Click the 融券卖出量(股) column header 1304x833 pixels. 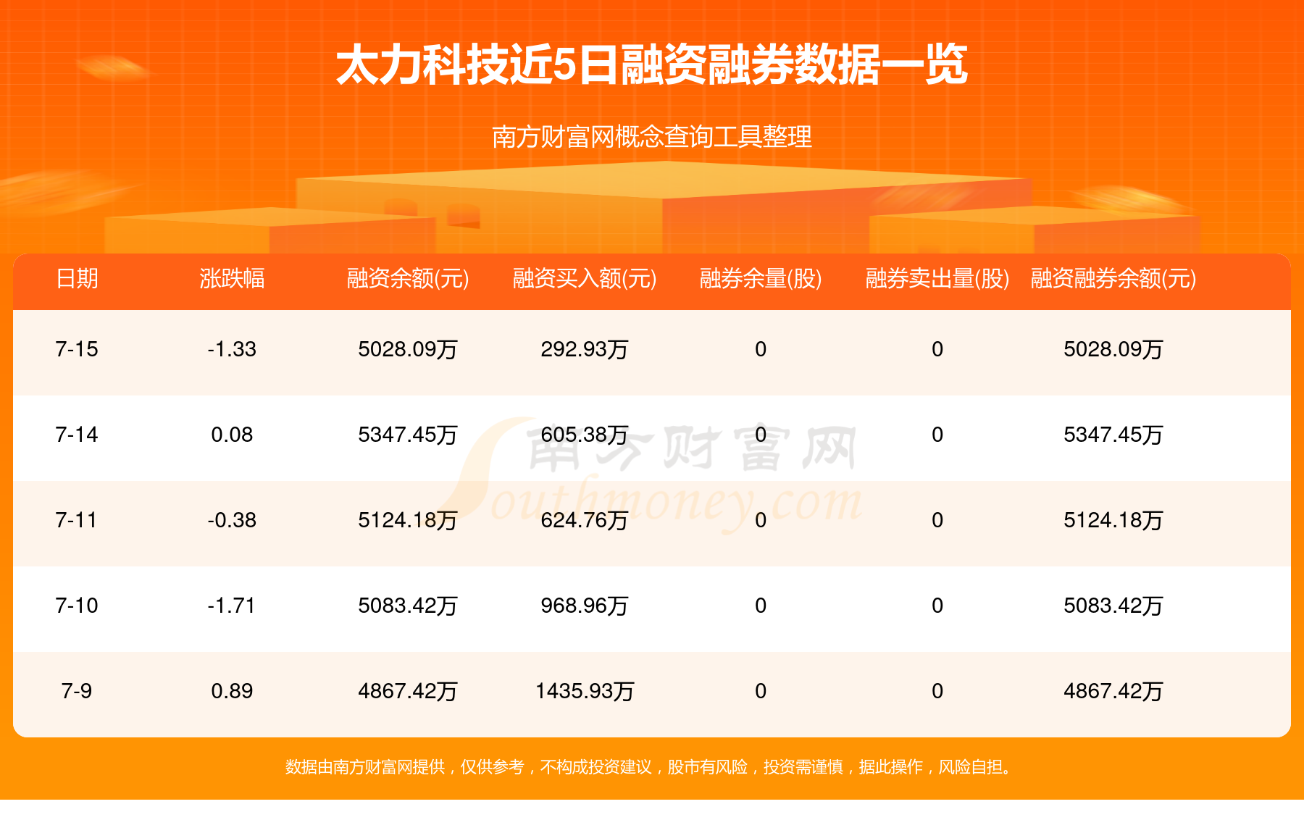pos(937,278)
